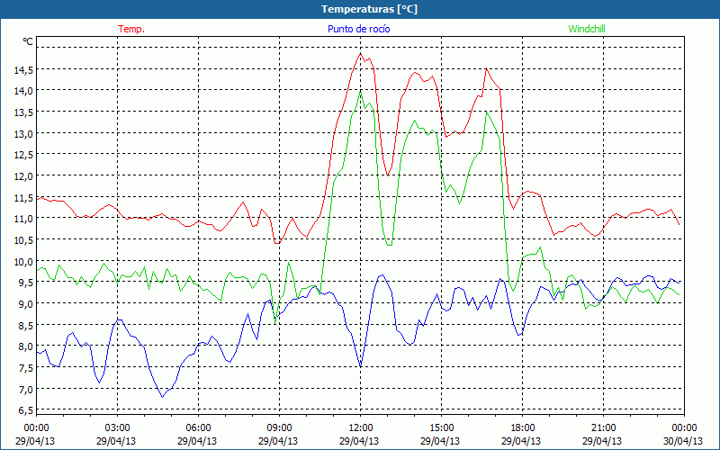Click the 21:00 time axis label

tap(603, 428)
